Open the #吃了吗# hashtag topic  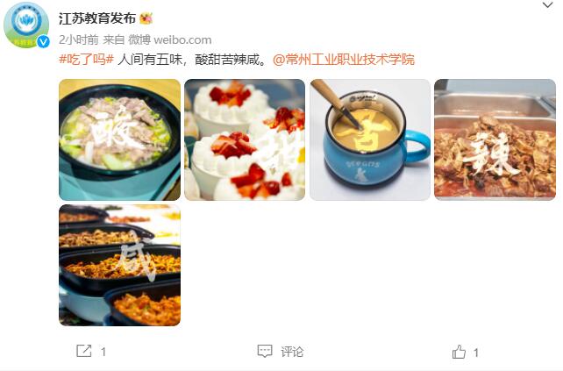(87, 60)
